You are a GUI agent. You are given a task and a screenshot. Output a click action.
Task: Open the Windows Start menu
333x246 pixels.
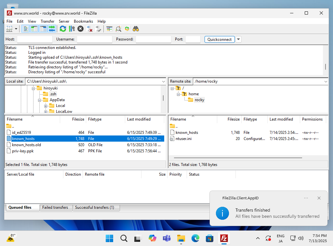pos(109,238)
